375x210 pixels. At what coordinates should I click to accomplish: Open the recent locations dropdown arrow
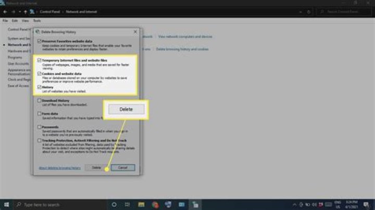19,10
